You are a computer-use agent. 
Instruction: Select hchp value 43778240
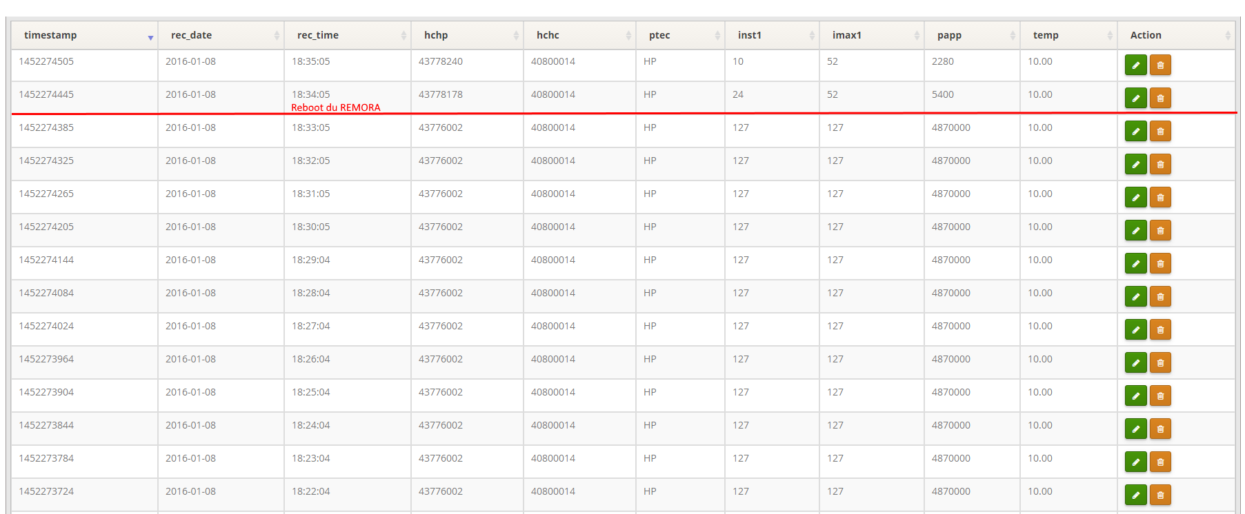(x=441, y=61)
